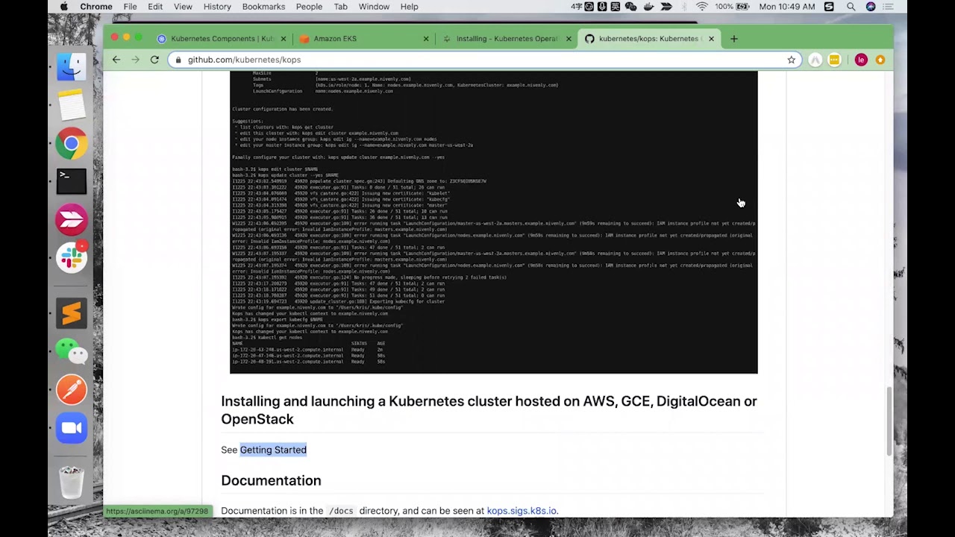Open Slack from the dock
The image size is (955, 537).
tap(72, 257)
